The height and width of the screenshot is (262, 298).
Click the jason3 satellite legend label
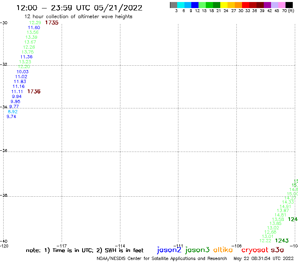(x=197, y=250)
